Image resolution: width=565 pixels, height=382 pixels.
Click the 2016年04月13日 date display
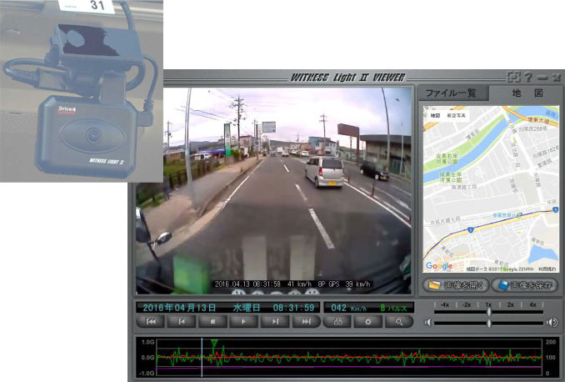click(179, 308)
